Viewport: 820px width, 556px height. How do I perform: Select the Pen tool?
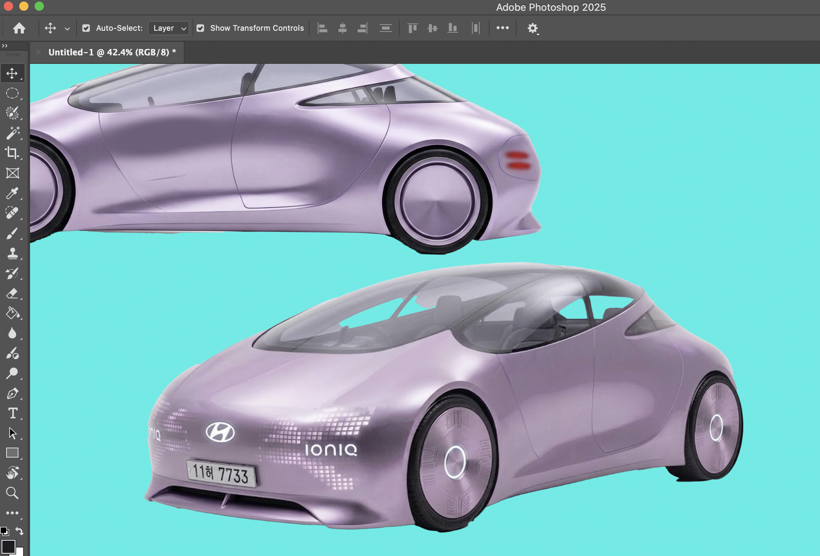pos(12,393)
